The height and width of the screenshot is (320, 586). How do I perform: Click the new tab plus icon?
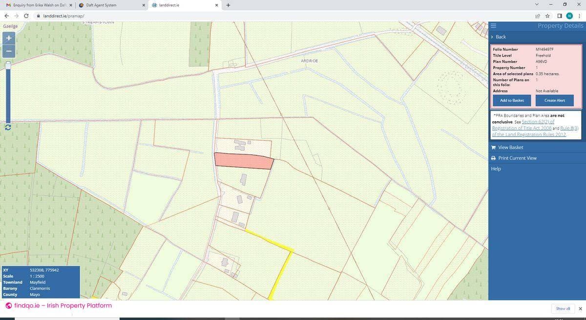click(228, 5)
